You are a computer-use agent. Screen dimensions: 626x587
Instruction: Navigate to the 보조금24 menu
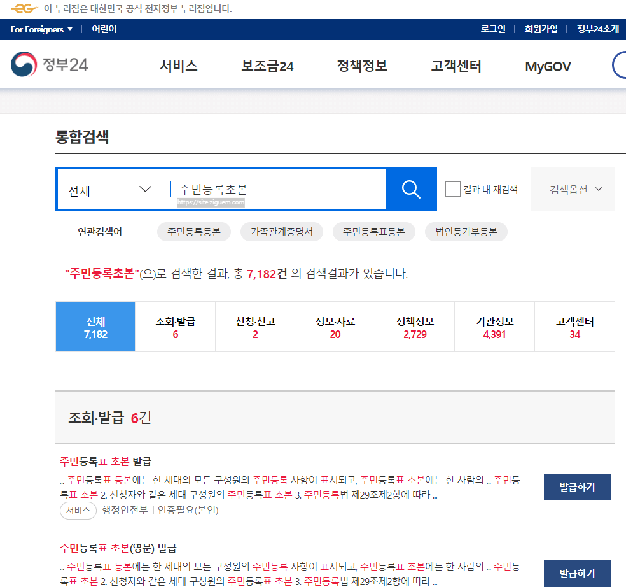(x=266, y=66)
